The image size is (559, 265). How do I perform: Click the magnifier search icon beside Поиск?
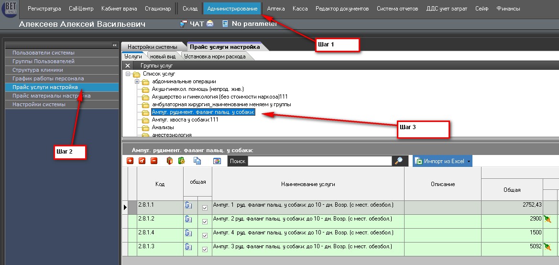pos(398,161)
